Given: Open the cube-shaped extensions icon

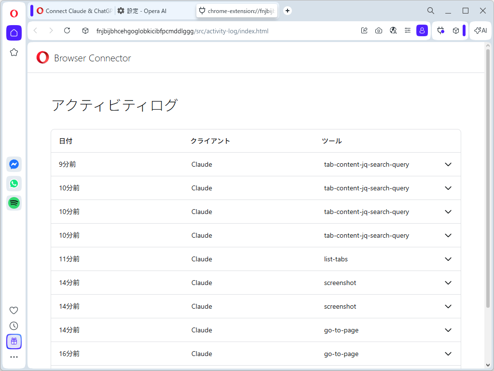Looking at the screenshot, I should 455,30.
